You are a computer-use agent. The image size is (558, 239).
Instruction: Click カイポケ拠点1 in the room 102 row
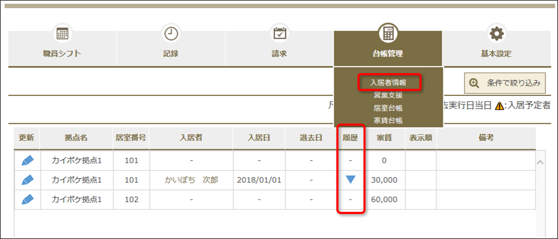(x=77, y=199)
